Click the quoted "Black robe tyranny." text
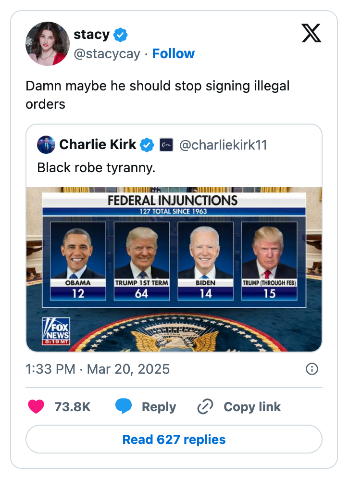This screenshot has height=479, width=349. pyautogui.click(x=96, y=167)
